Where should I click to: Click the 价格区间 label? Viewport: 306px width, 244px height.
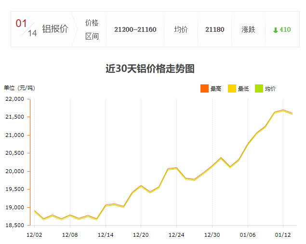pos(92,29)
